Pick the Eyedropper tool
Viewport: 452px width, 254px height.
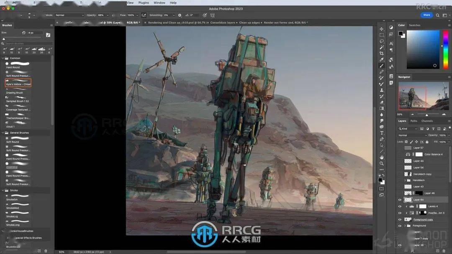[x=381, y=60]
